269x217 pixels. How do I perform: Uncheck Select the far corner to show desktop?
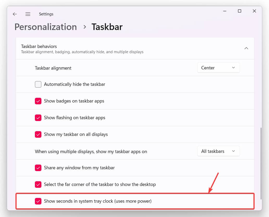click(x=38, y=185)
